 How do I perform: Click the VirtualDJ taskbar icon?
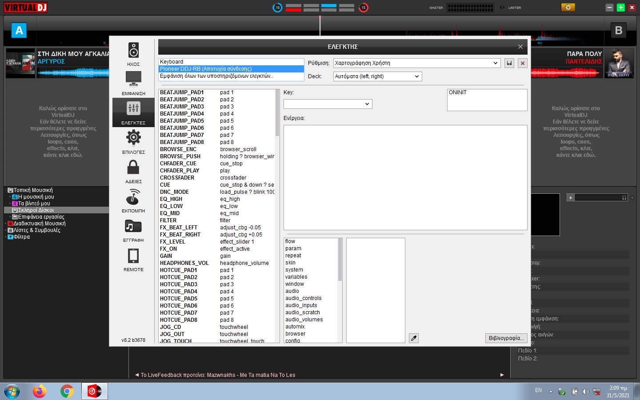[x=94, y=391]
